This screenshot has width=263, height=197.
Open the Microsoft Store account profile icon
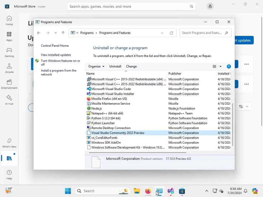point(210,6)
